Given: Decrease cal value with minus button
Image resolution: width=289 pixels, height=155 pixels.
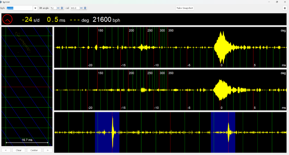Looking at the screenshot, I should [81, 8].
